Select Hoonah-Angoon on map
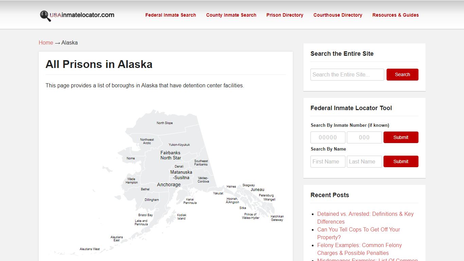Viewport: 464px width, 261px height. click(x=232, y=201)
